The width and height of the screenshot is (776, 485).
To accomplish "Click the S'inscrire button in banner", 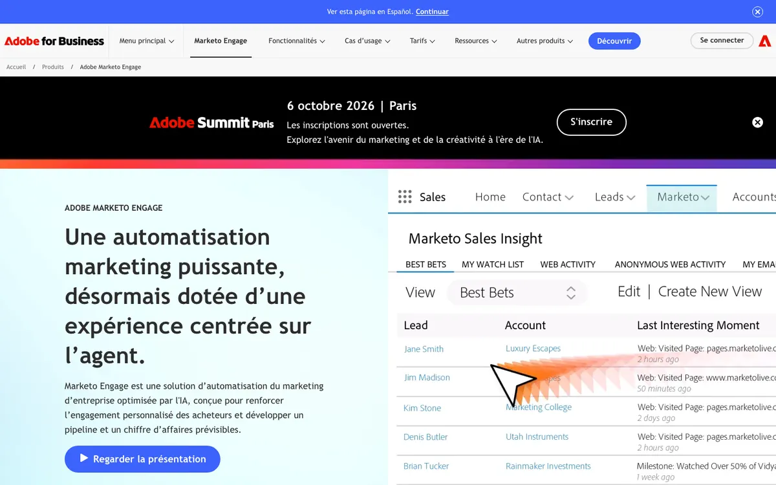I will coord(591,122).
